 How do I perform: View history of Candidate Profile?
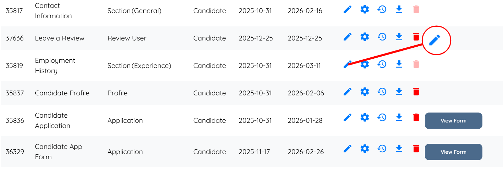382,92
